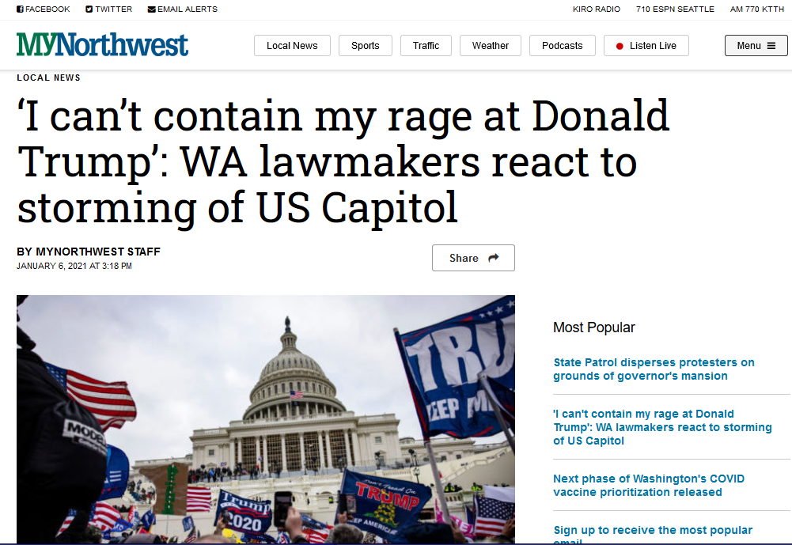This screenshot has height=545, width=792.
Task: Click the hamburger icon in Menu button
Action: [x=771, y=45]
